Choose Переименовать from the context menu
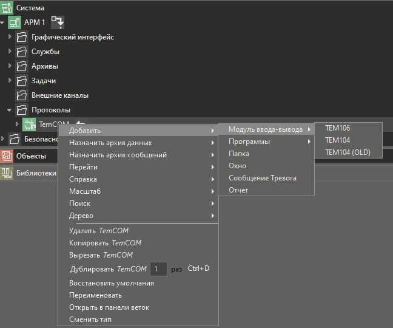This screenshot has width=393, height=328. point(95,295)
